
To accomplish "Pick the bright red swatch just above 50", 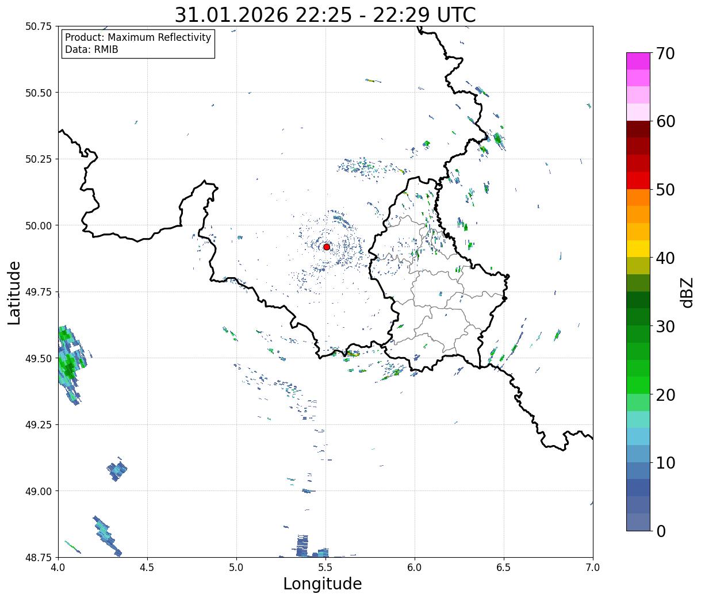I will [x=638, y=180].
